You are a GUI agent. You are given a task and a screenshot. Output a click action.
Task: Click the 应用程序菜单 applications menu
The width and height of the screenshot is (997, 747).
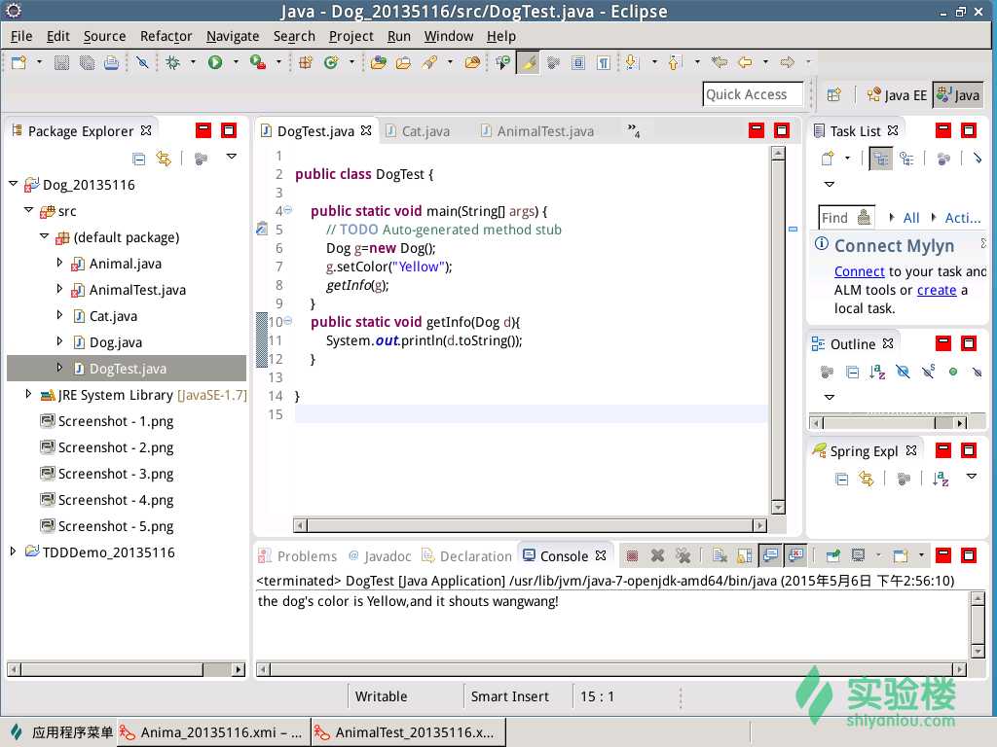(60, 732)
